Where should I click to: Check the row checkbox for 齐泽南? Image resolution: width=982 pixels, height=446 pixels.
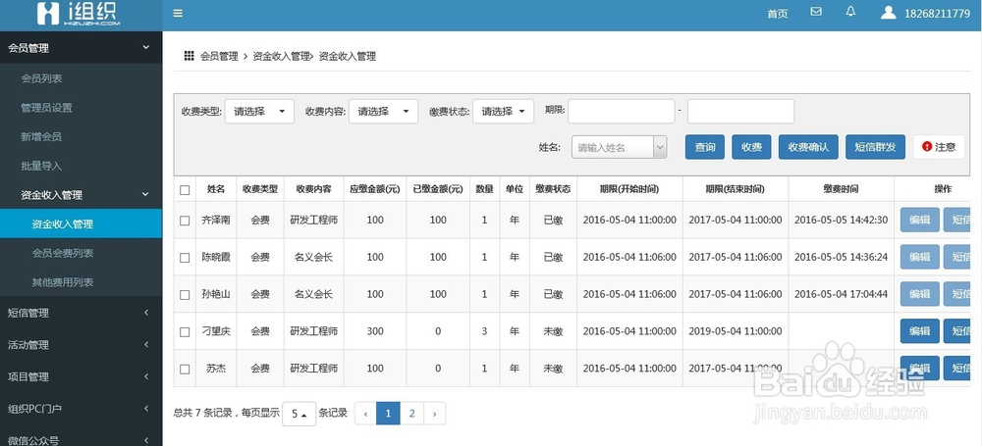[185, 221]
